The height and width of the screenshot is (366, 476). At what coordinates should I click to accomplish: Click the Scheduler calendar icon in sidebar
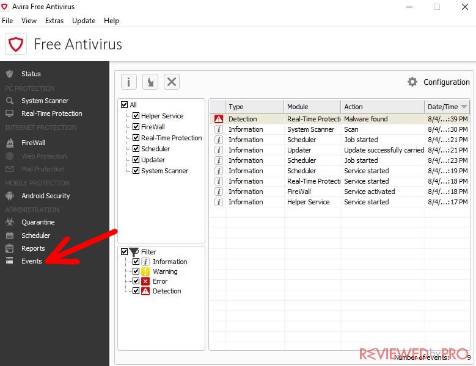10,235
